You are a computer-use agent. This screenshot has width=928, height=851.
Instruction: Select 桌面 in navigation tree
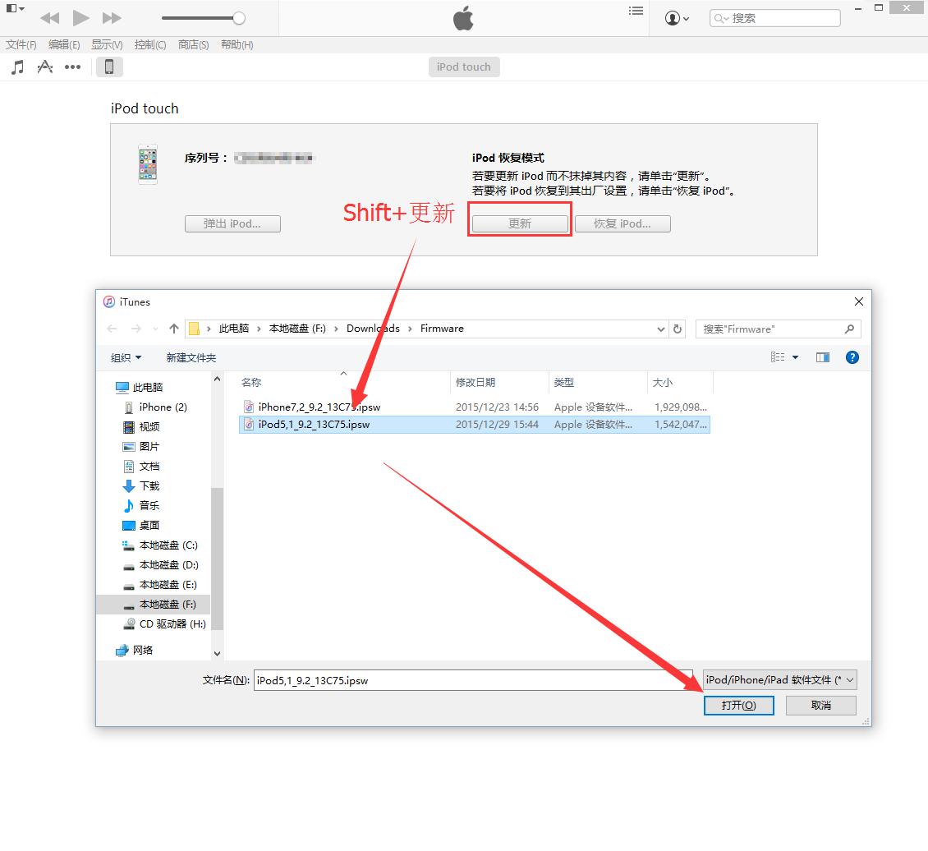tap(141, 526)
